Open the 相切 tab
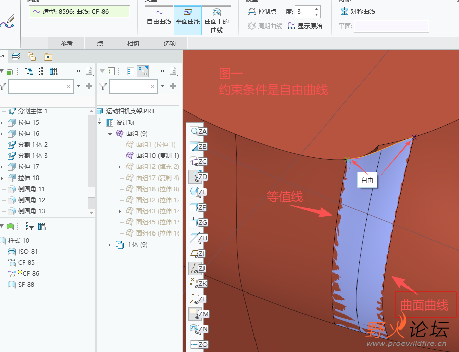The height and width of the screenshot is (352, 459). click(133, 43)
